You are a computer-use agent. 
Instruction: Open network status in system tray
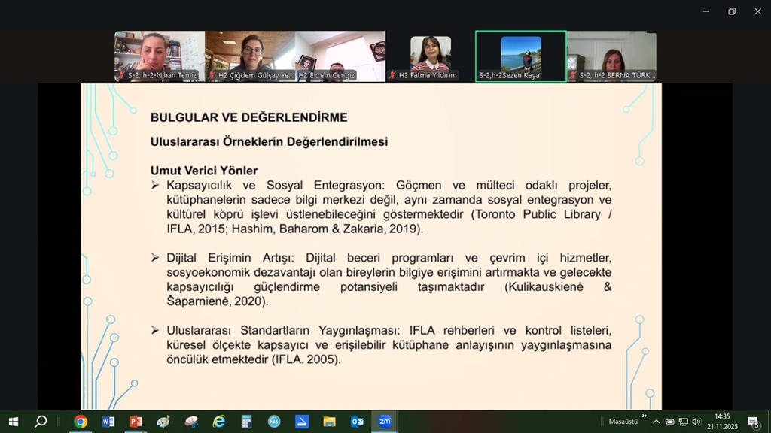(x=683, y=422)
